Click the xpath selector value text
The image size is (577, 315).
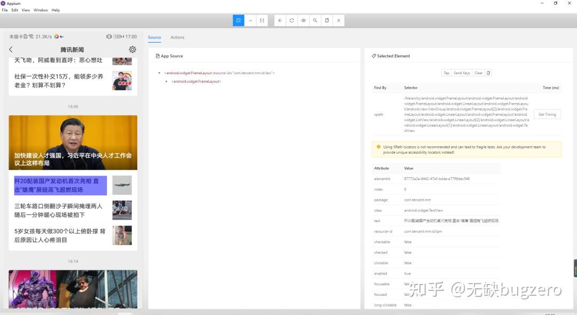[466, 114]
